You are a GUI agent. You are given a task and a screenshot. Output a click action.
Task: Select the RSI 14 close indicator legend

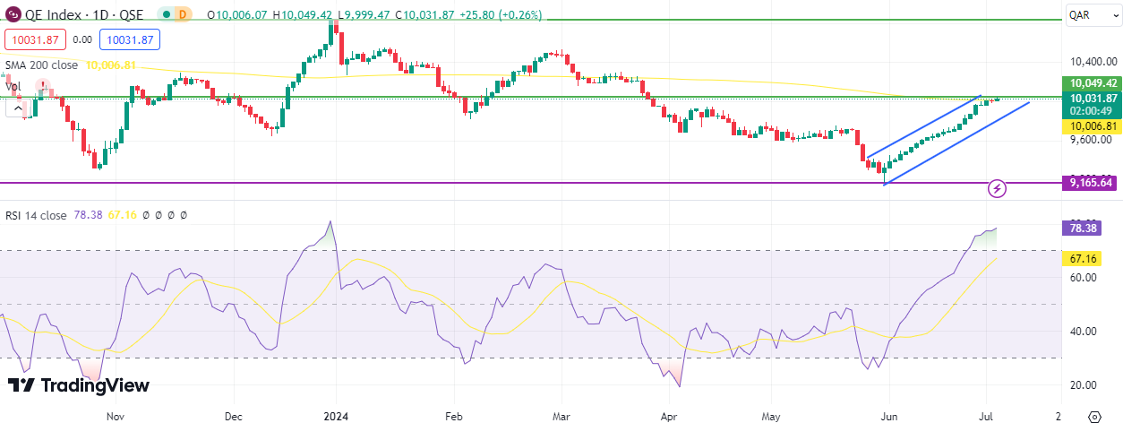pos(36,215)
